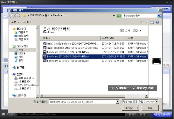
Task: Click the video preview thumbnail
Action: pos(157,61)
